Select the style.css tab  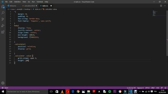click(45, 6)
